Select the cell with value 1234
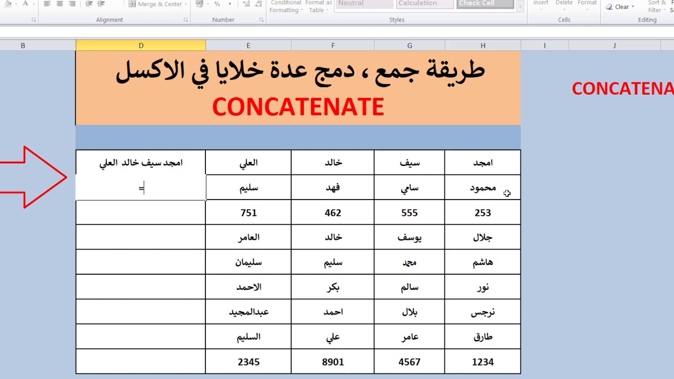The height and width of the screenshot is (379, 674). 483,362
